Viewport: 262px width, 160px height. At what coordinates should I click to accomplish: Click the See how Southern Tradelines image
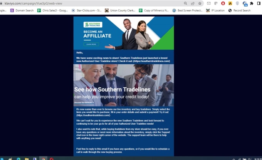[124, 85]
